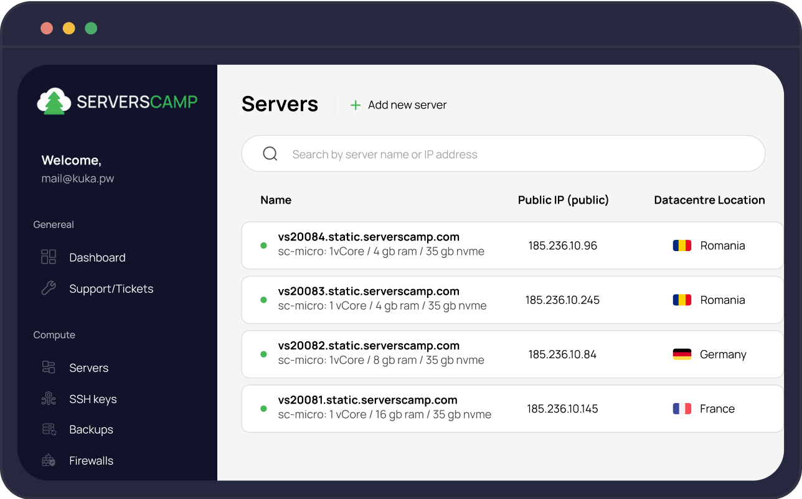Click the green plus icon
This screenshot has height=499, width=802.
pos(356,105)
